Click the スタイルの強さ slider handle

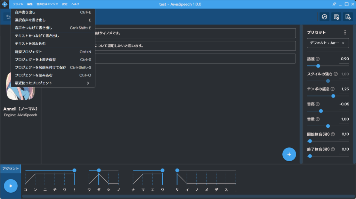tap(328, 81)
